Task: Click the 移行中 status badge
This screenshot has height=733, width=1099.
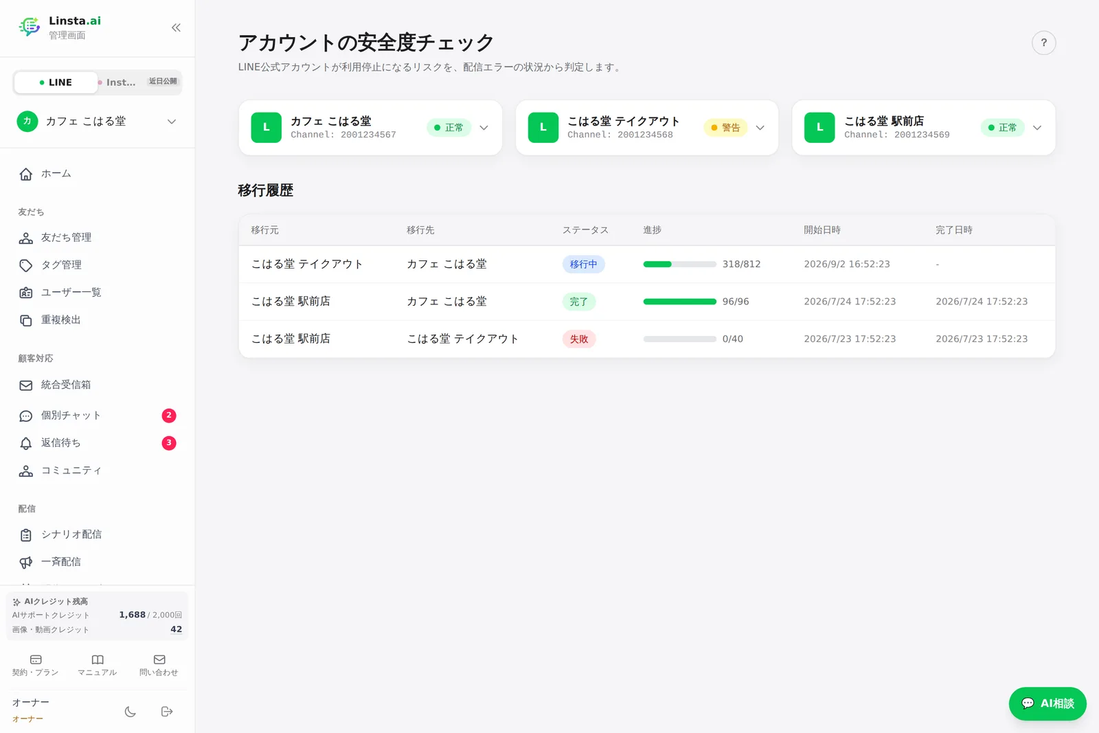Action: point(583,264)
